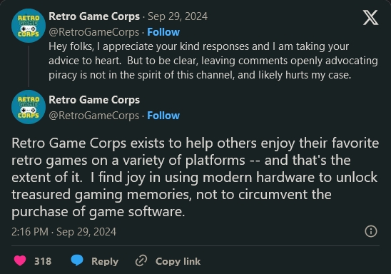
Task: Click the blue reply speech bubble icon
Action: coord(77,260)
